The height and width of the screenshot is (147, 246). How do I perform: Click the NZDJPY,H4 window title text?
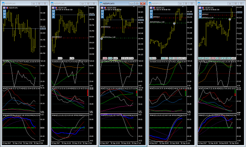[x=206, y=3]
